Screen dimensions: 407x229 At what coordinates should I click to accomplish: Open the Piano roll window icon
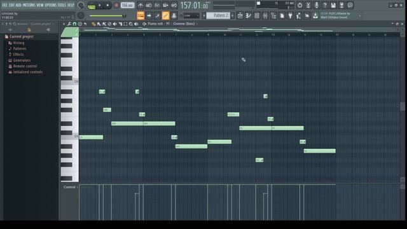coord(249,15)
